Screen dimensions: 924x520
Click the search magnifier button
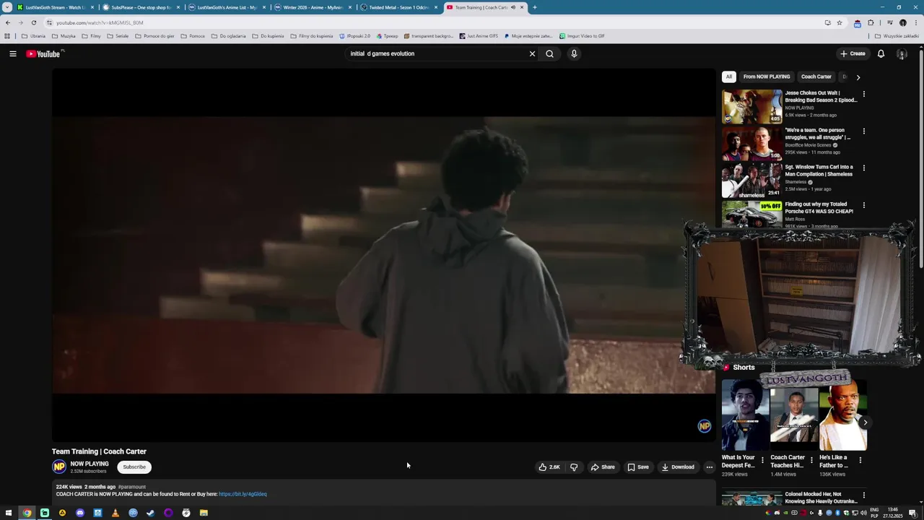point(549,53)
